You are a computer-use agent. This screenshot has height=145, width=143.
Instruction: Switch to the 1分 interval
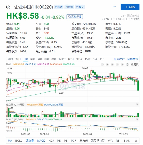point(101,59)
